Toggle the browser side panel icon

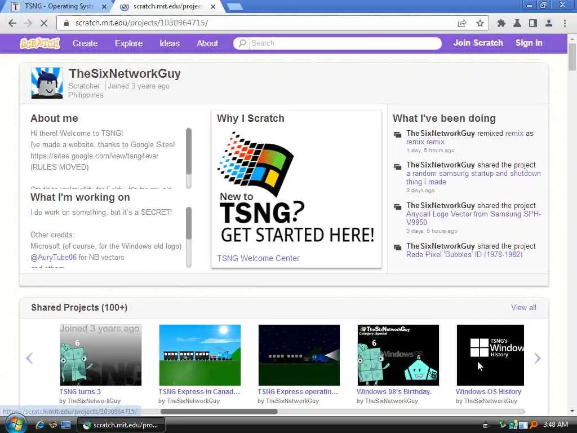click(533, 23)
